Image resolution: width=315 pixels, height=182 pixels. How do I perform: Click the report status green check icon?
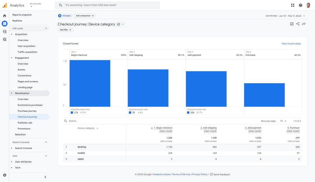pyautogui.click(x=118, y=24)
